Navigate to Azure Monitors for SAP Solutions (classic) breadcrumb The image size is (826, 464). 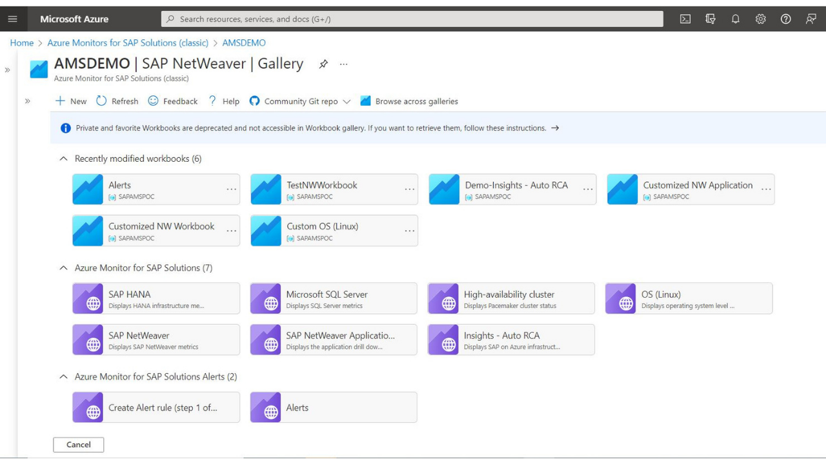pos(128,43)
